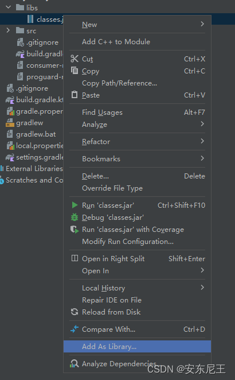This screenshot has width=235, height=380.
Task: Click Reload from Disk label
Action: [x=111, y=312]
